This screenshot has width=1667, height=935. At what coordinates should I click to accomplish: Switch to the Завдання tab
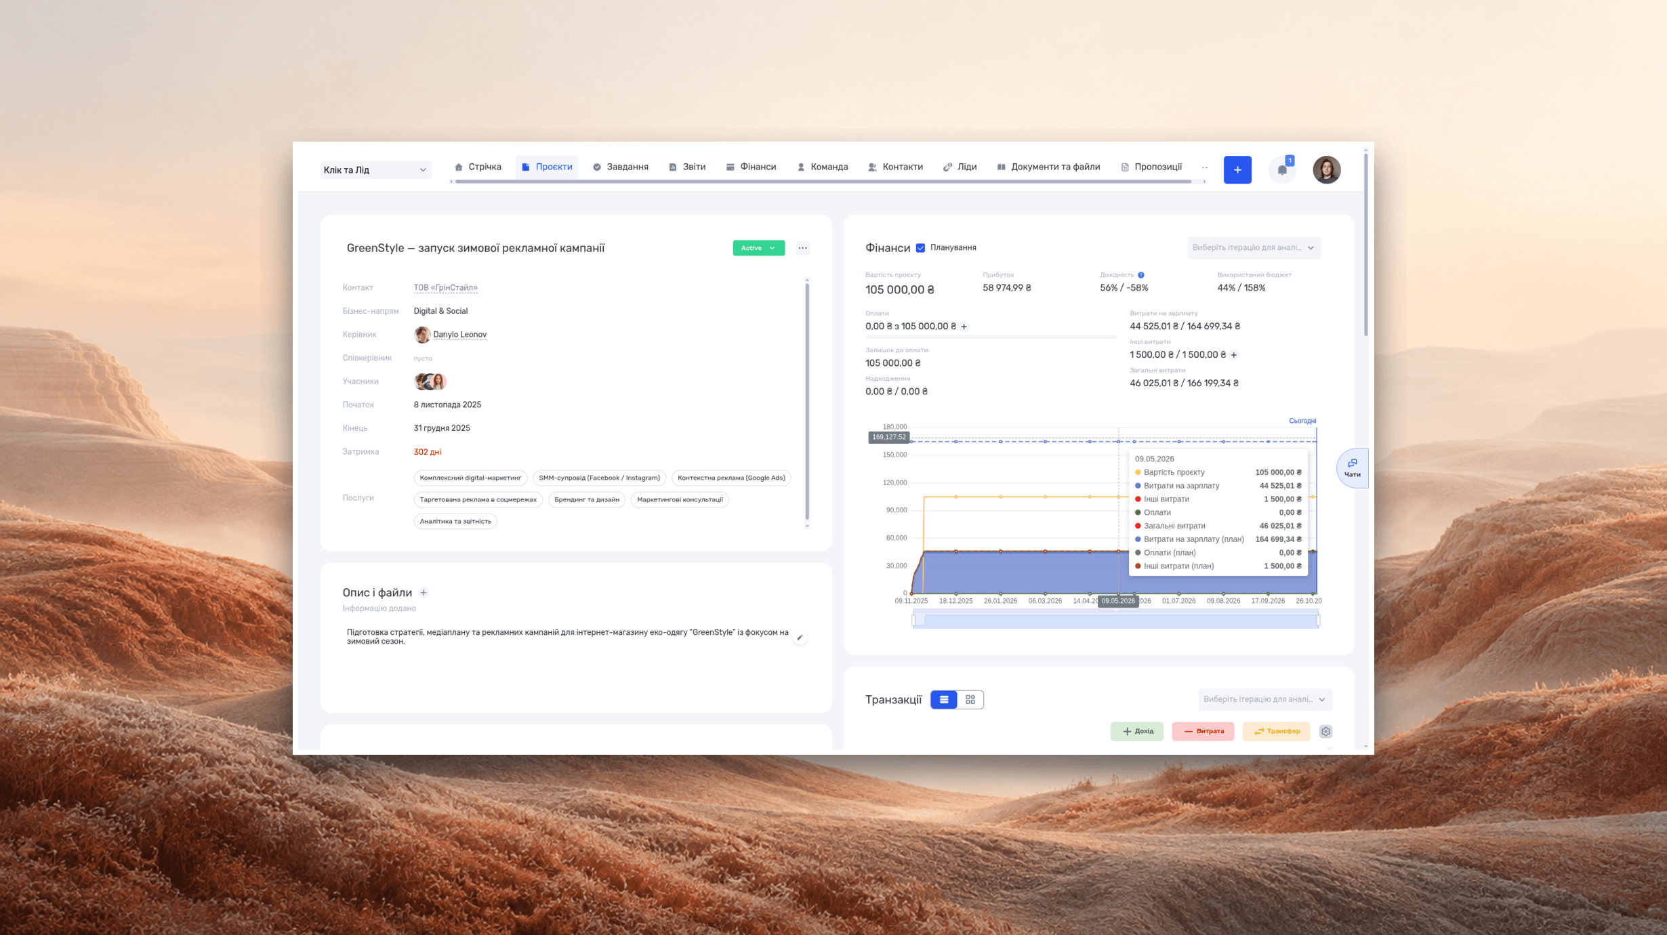pyautogui.click(x=620, y=167)
